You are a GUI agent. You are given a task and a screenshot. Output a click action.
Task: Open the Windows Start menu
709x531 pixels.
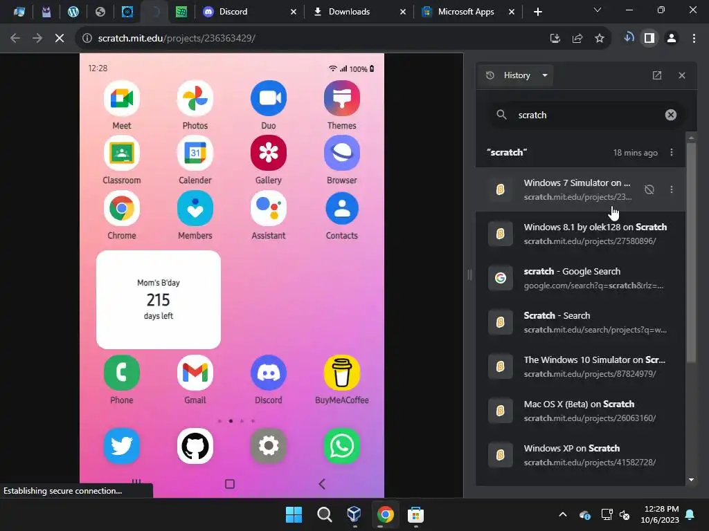click(294, 514)
